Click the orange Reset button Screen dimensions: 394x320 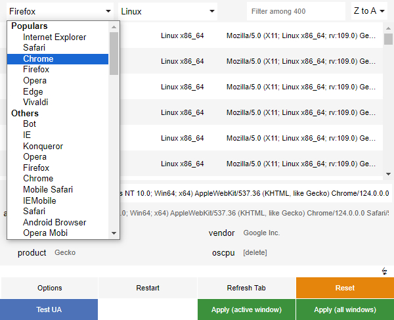coord(345,288)
